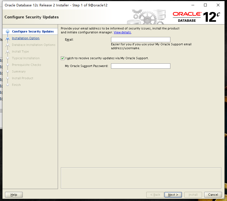Minimize the installer window
Screen dimensions: 227x201
coord(193,5)
